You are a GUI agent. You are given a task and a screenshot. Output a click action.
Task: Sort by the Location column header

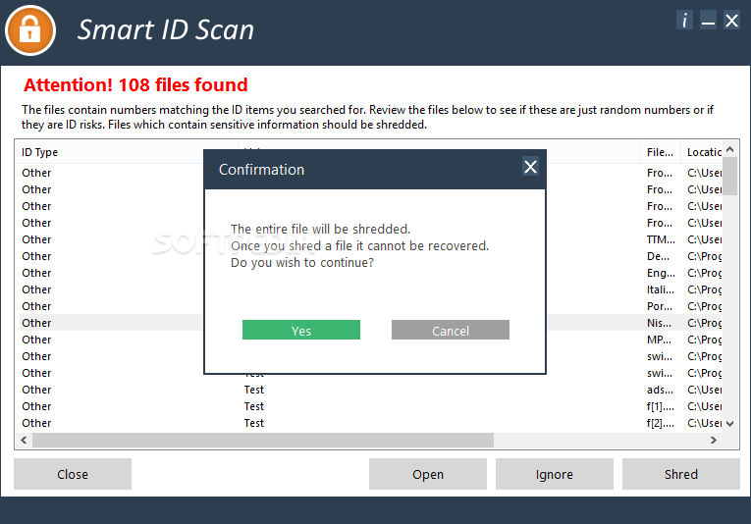tap(702, 152)
